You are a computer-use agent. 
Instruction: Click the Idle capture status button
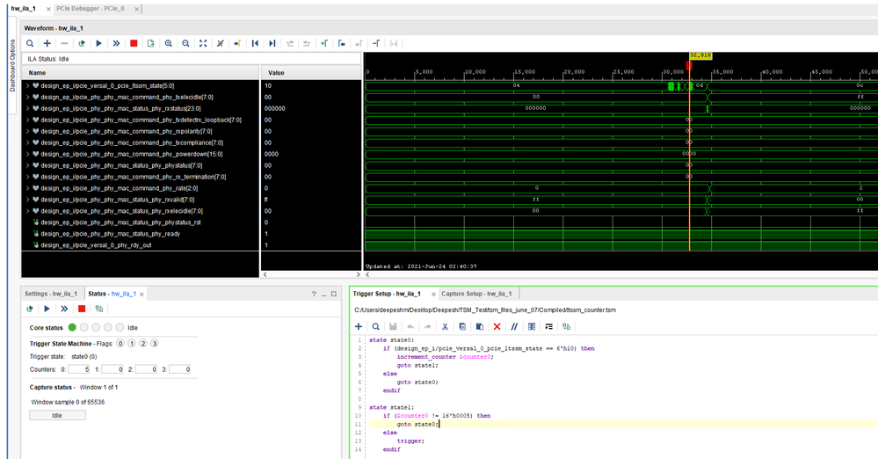pos(57,415)
